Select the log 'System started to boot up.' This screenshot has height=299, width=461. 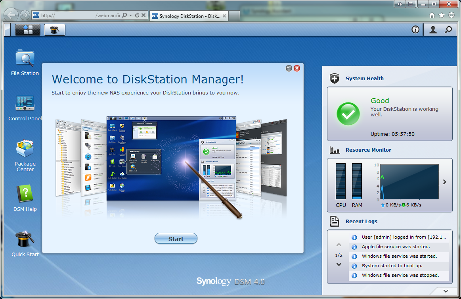pyautogui.click(x=399, y=266)
